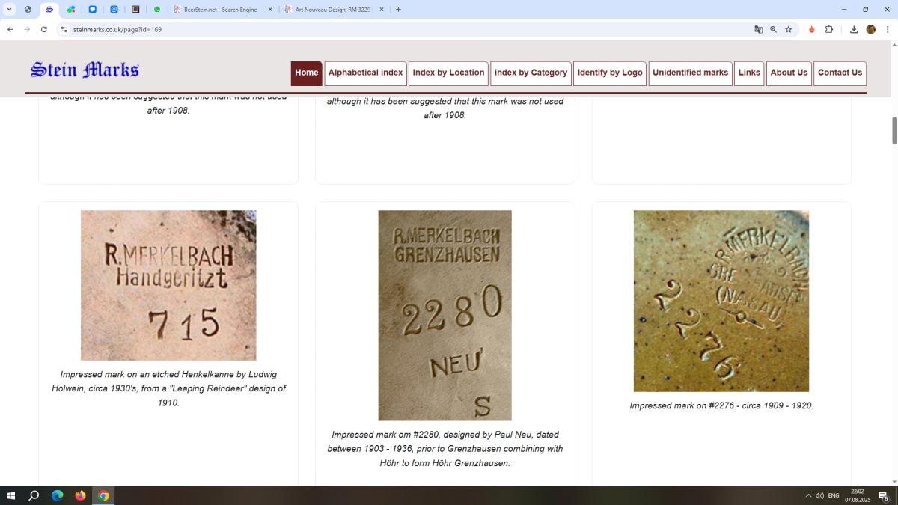Open the Windows Start menu
898x505 pixels.
pyautogui.click(x=10, y=495)
